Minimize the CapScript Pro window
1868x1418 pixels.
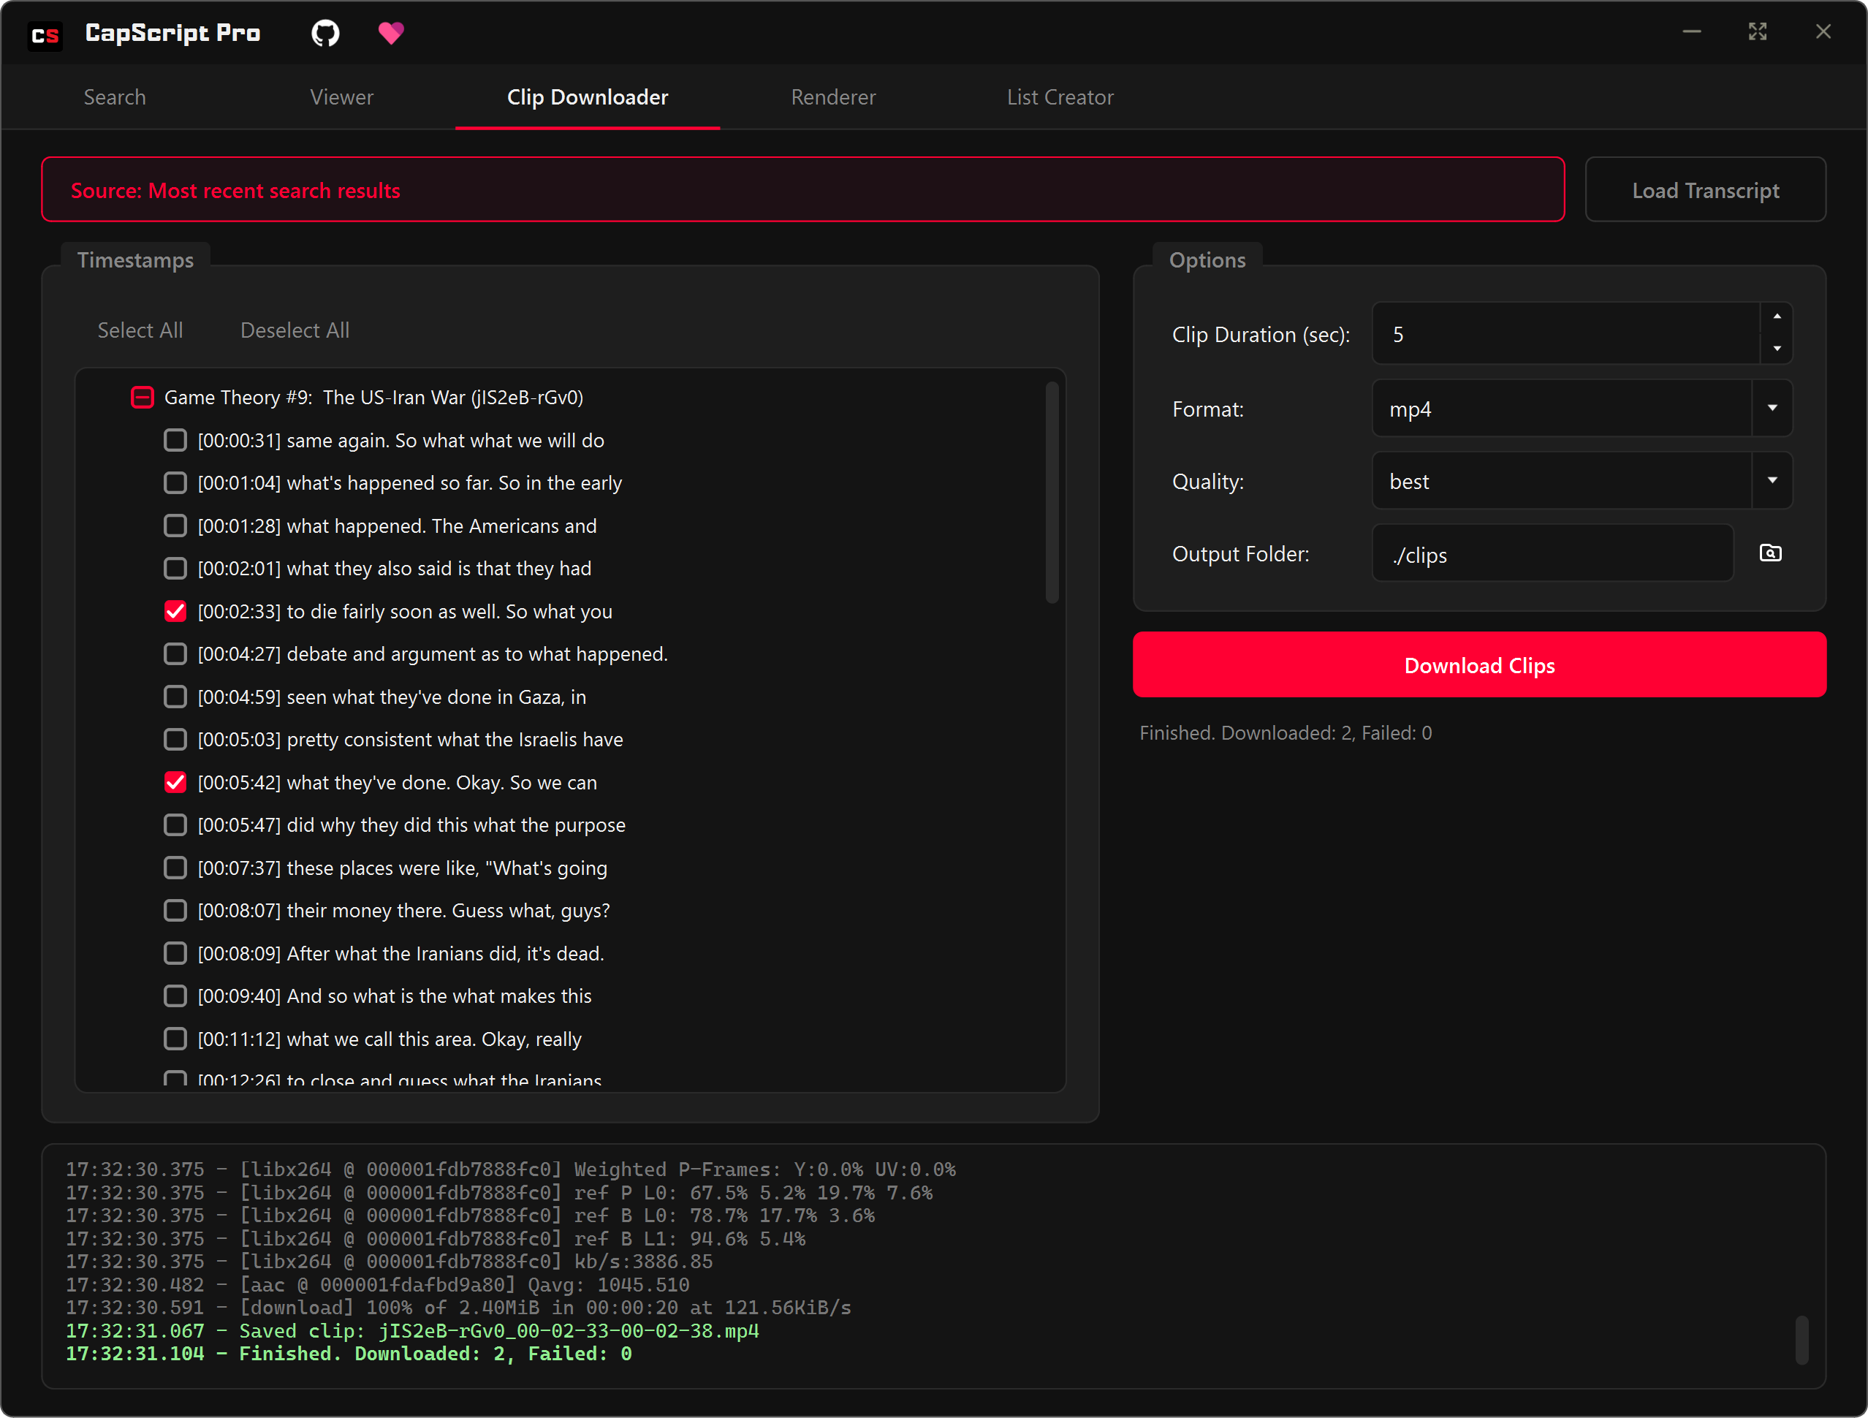click(1691, 31)
